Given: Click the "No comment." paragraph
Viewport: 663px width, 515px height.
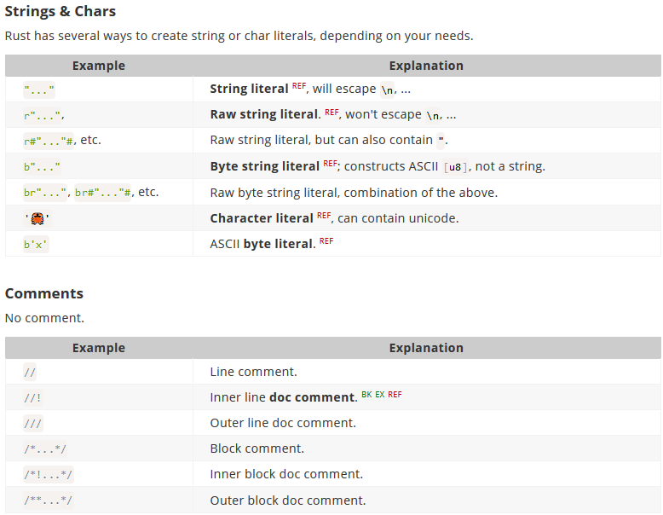Looking at the screenshot, I should pyautogui.click(x=44, y=318).
